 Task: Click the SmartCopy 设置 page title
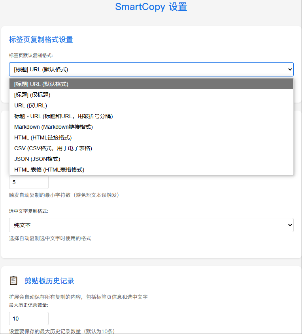(151, 7)
